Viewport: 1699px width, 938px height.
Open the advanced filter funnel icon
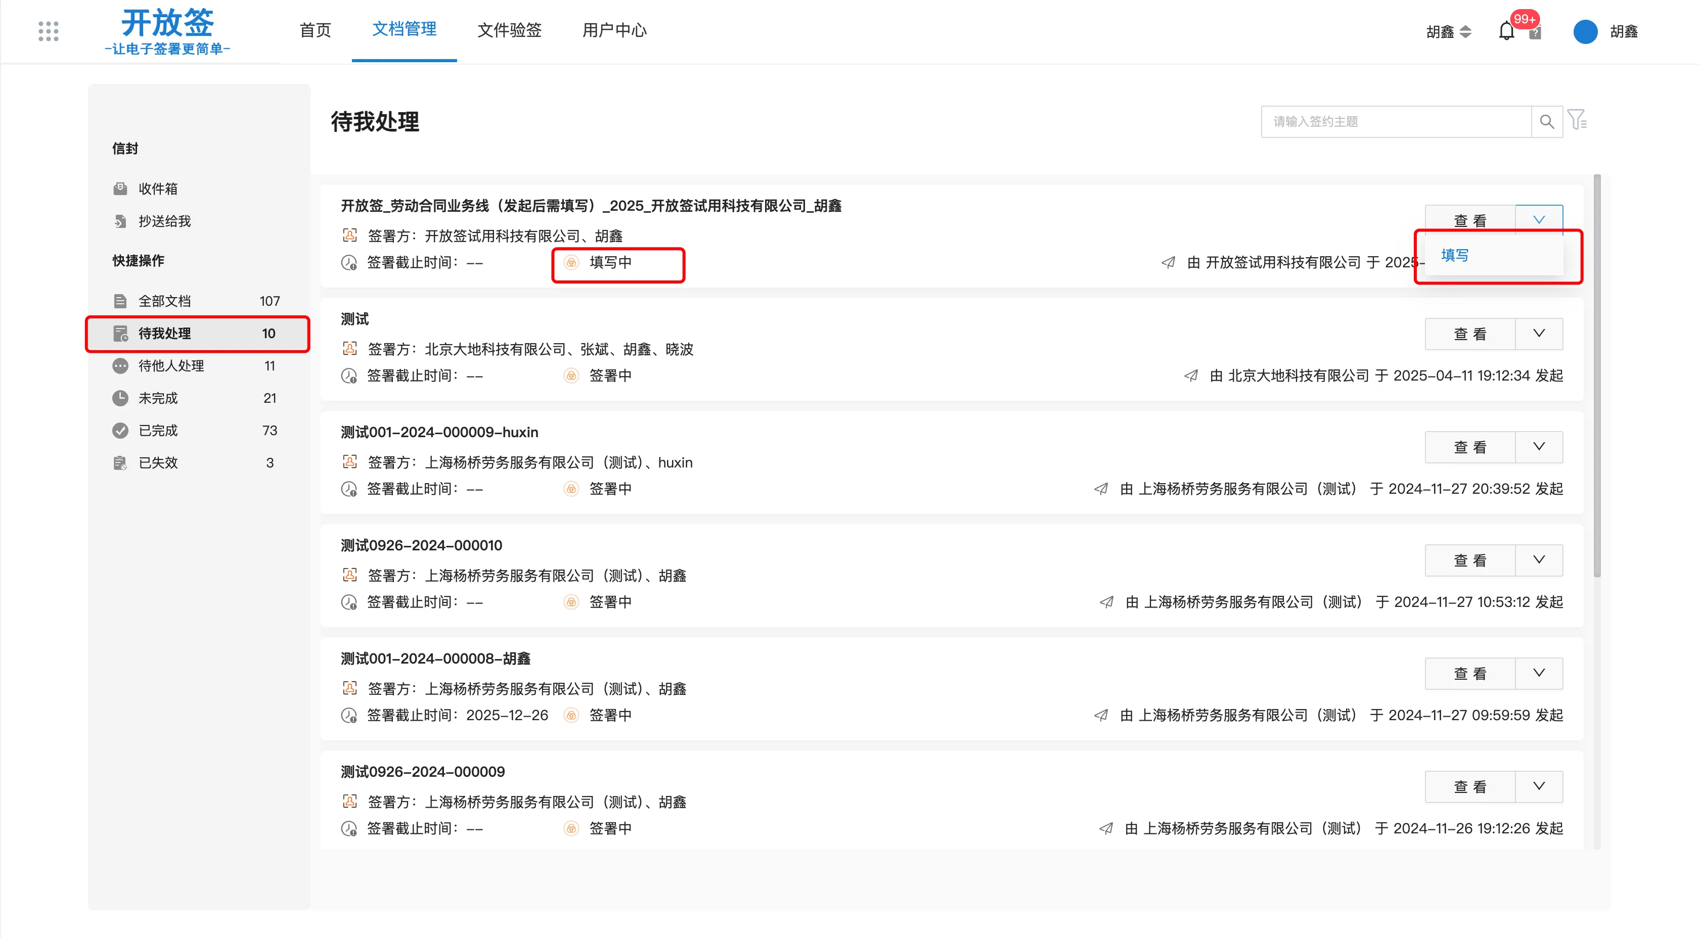(x=1577, y=120)
